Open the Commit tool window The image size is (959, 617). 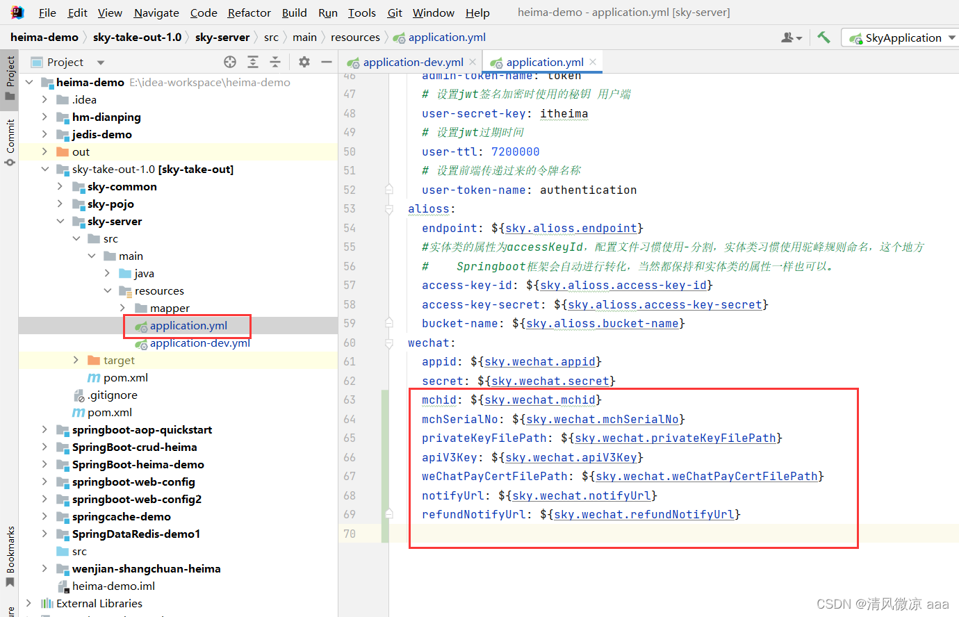click(10, 142)
